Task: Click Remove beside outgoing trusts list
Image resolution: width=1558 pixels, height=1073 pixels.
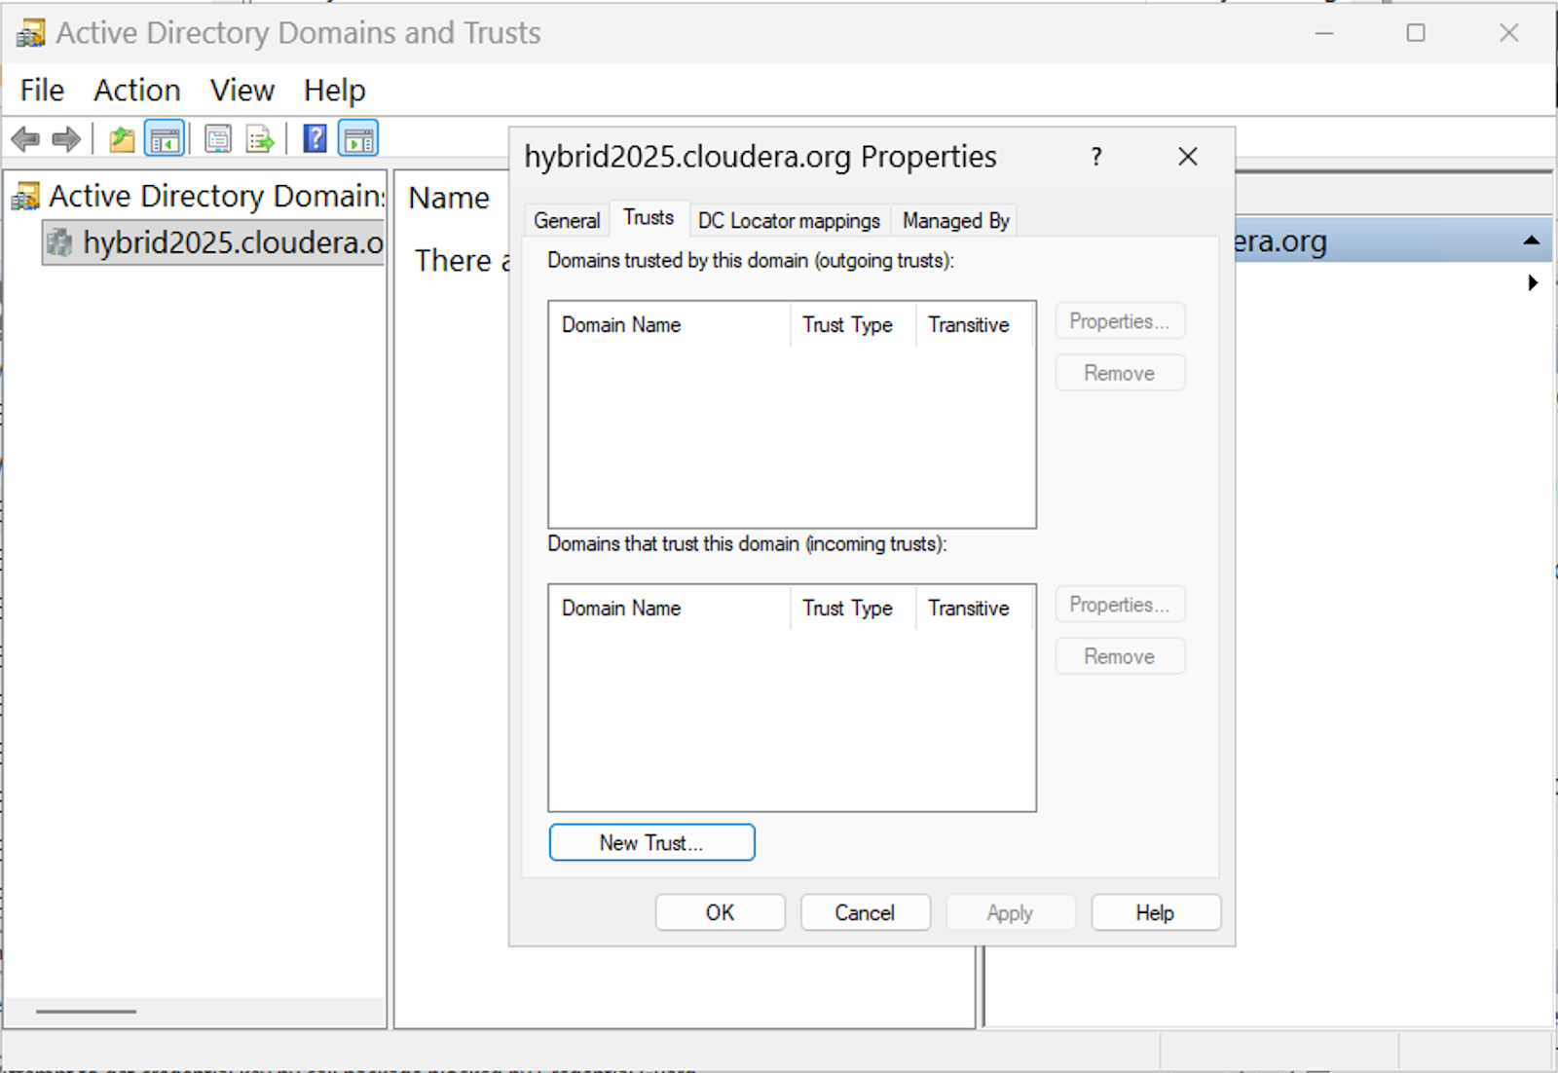Action: tap(1120, 373)
